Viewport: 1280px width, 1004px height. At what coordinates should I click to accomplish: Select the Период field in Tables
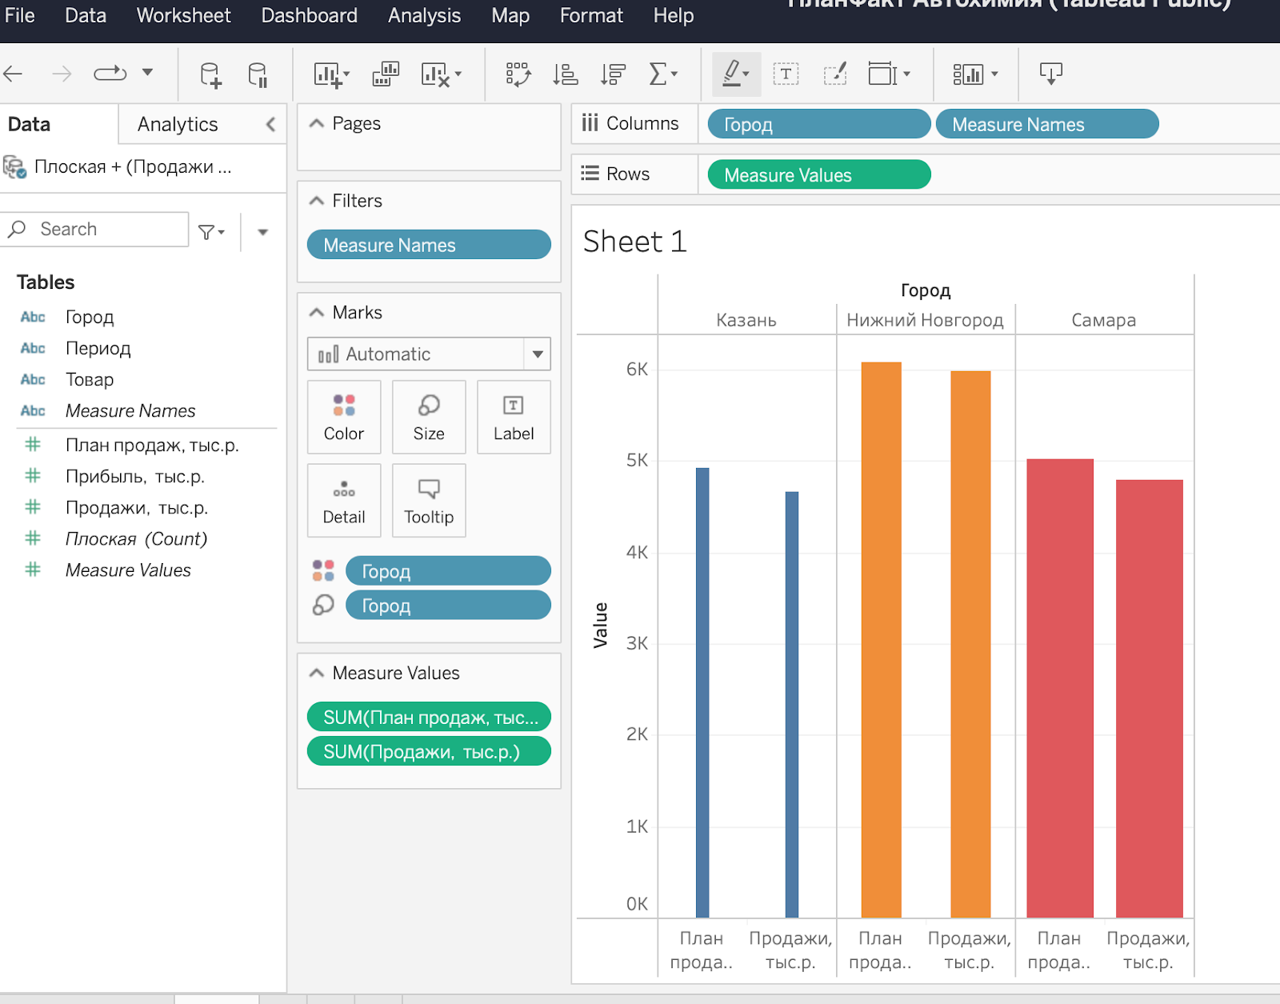tap(98, 348)
